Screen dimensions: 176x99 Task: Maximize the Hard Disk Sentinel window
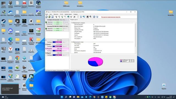(x=131, y=12)
